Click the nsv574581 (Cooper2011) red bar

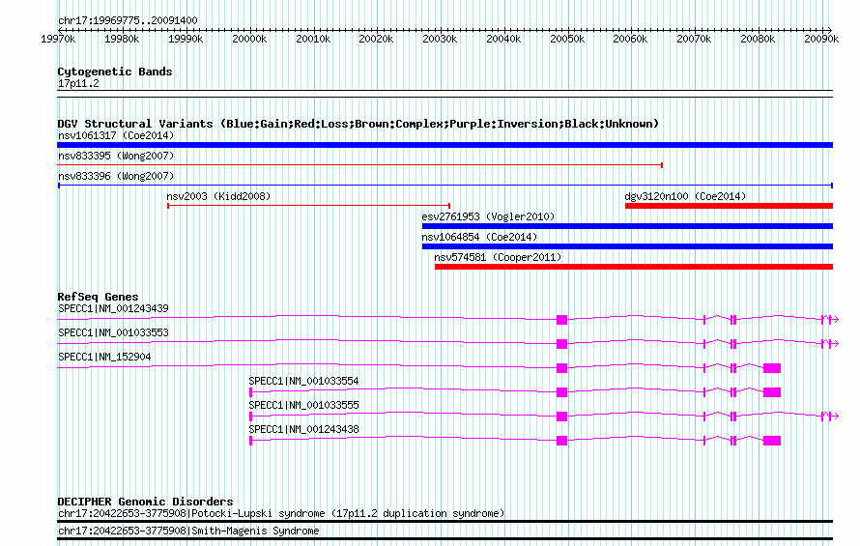634,267
